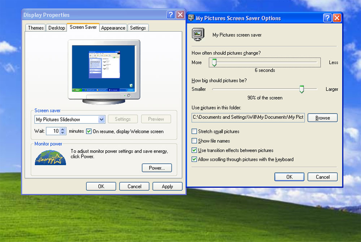Click the Settings button next to the screen saver dropdown
This screenshot has width=361, height=242.
[x=123, y=119]
